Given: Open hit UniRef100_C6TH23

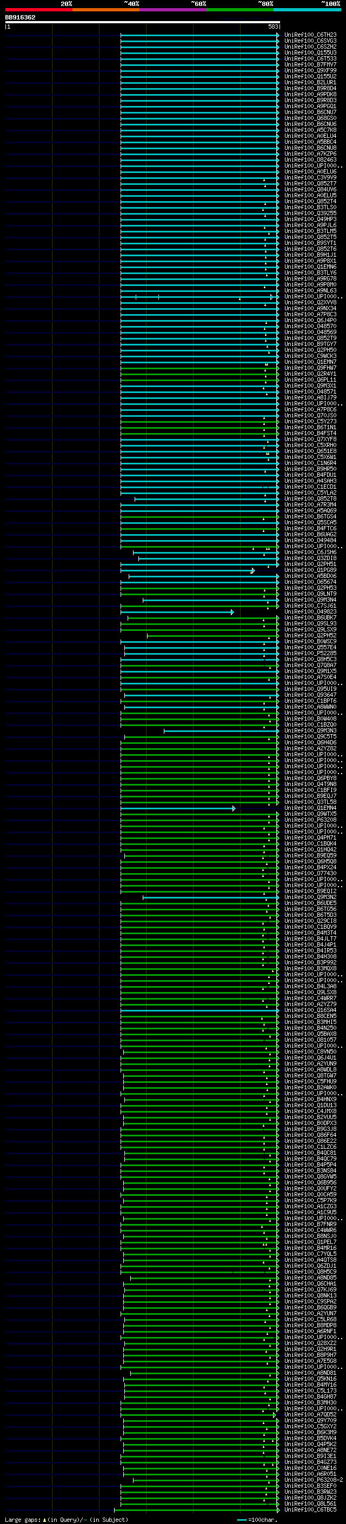Looking at the screenshot, I should pyautogui.click(x=310, y=35).
